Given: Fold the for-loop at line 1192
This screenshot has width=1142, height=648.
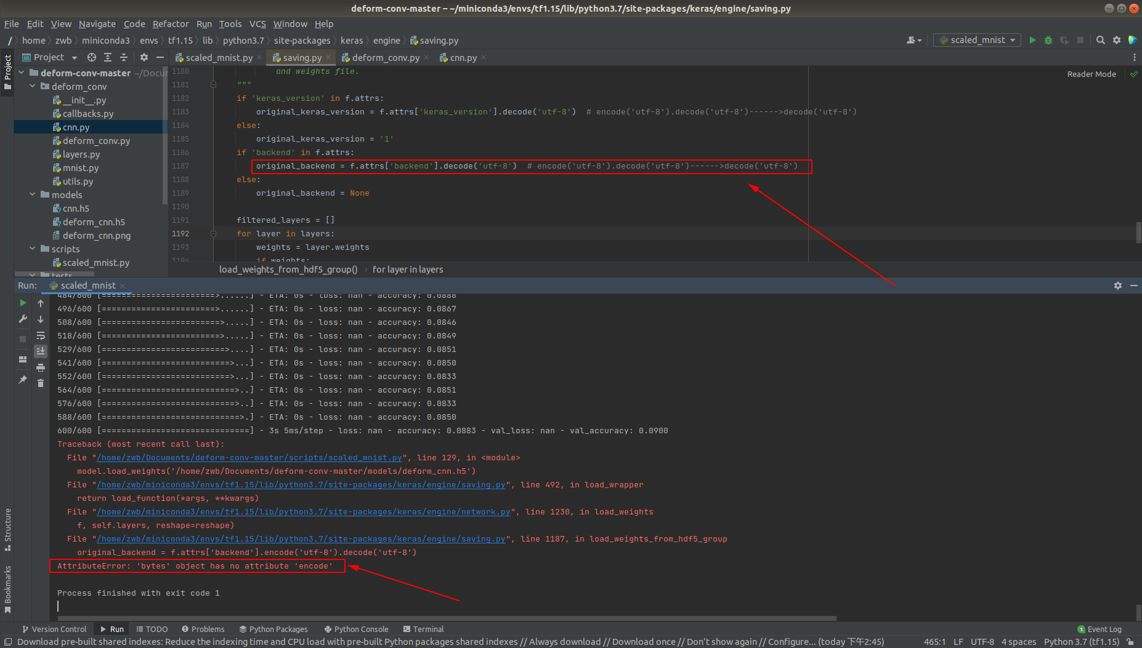Looking at the screenshot, I should tap(213, 234).
